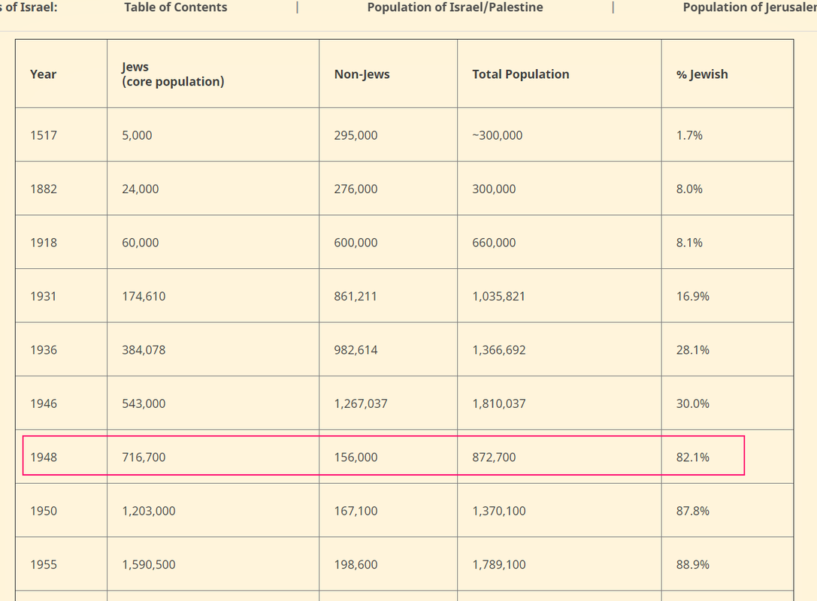Select the 1,810,037 total population cell

coord(560,403)
